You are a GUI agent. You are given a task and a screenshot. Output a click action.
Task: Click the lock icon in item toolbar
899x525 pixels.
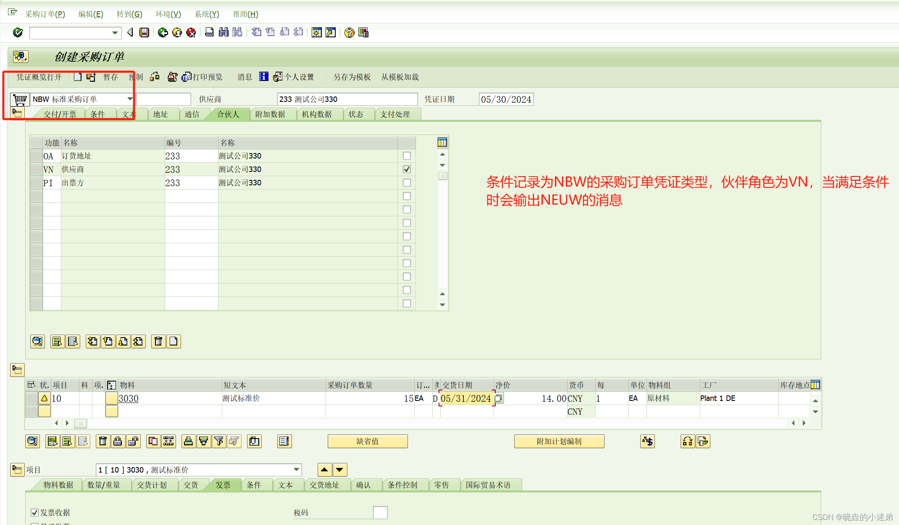click(x=118, y=441)
